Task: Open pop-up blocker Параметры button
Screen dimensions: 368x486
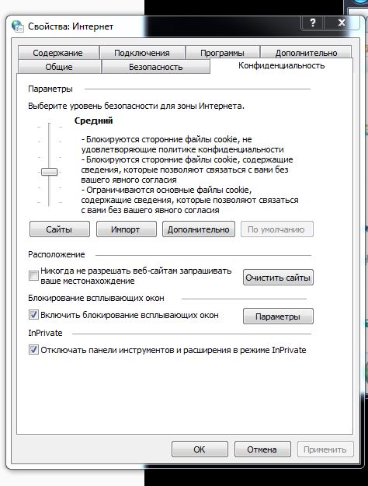Action: [278, 316]
